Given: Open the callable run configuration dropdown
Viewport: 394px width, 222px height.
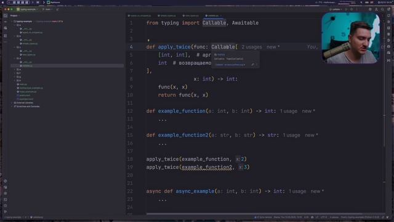Looking at the screenshot, I should pyautogui.click(x=336, y=9).
